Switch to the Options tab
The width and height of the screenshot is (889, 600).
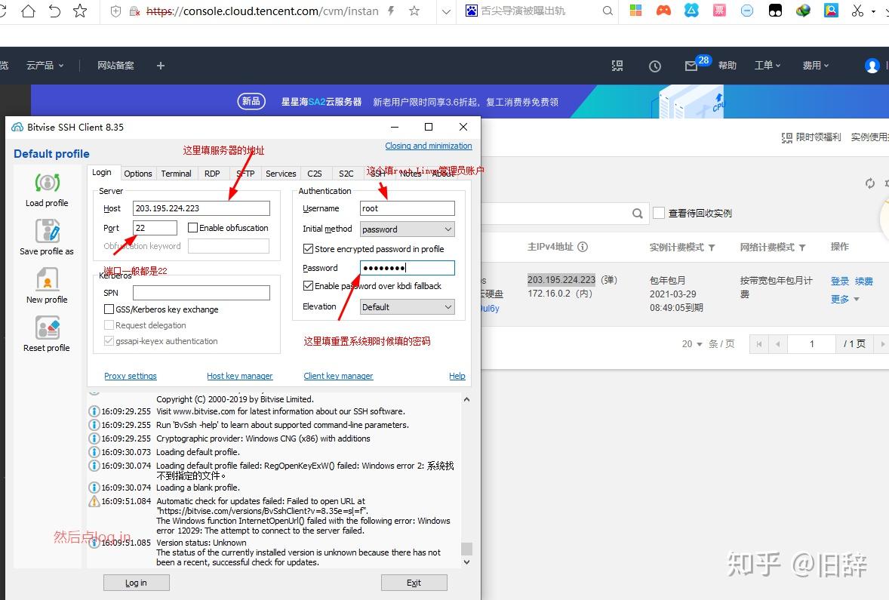pos(138,174)
